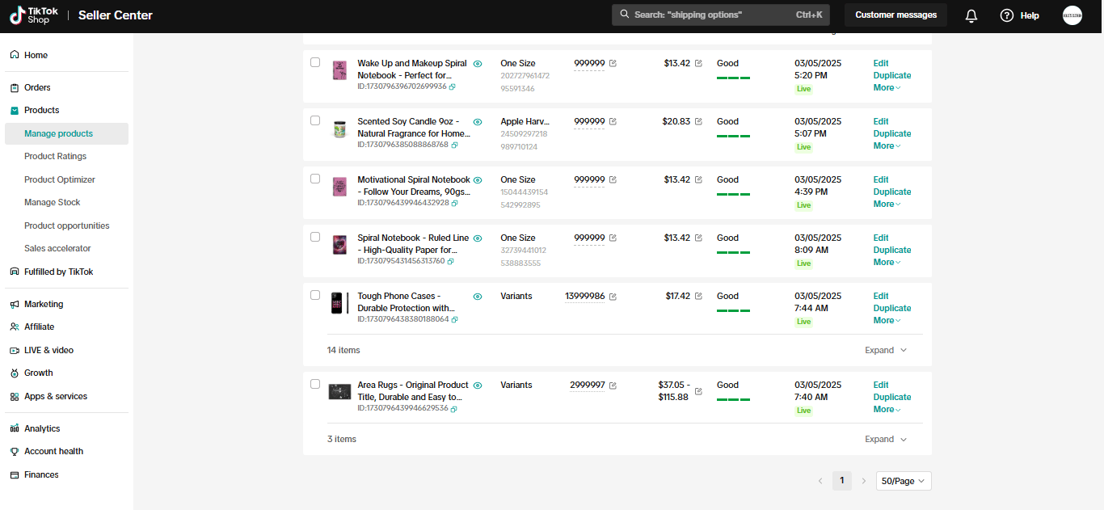Copy the Scented Soy Candle product ID
Screen dimensions: 1104x510
tap(453, 145)
